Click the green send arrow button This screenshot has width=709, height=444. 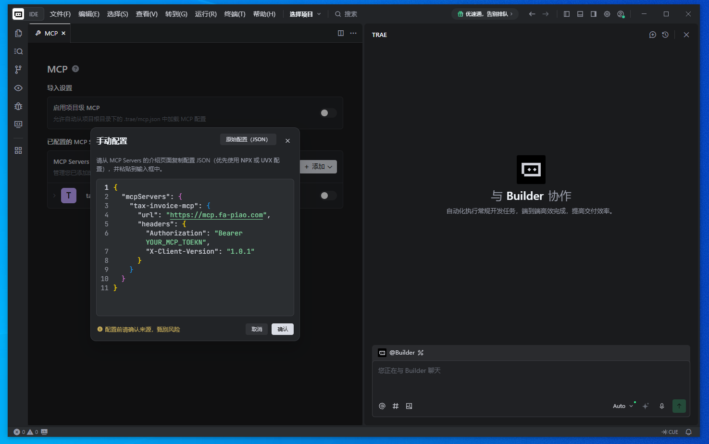679,406
